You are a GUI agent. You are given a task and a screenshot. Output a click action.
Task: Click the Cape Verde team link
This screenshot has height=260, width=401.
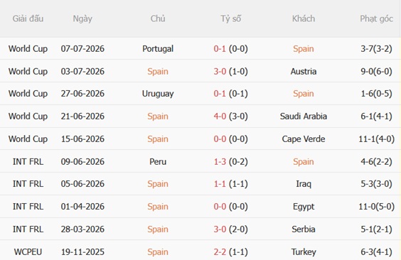[304, 139]
